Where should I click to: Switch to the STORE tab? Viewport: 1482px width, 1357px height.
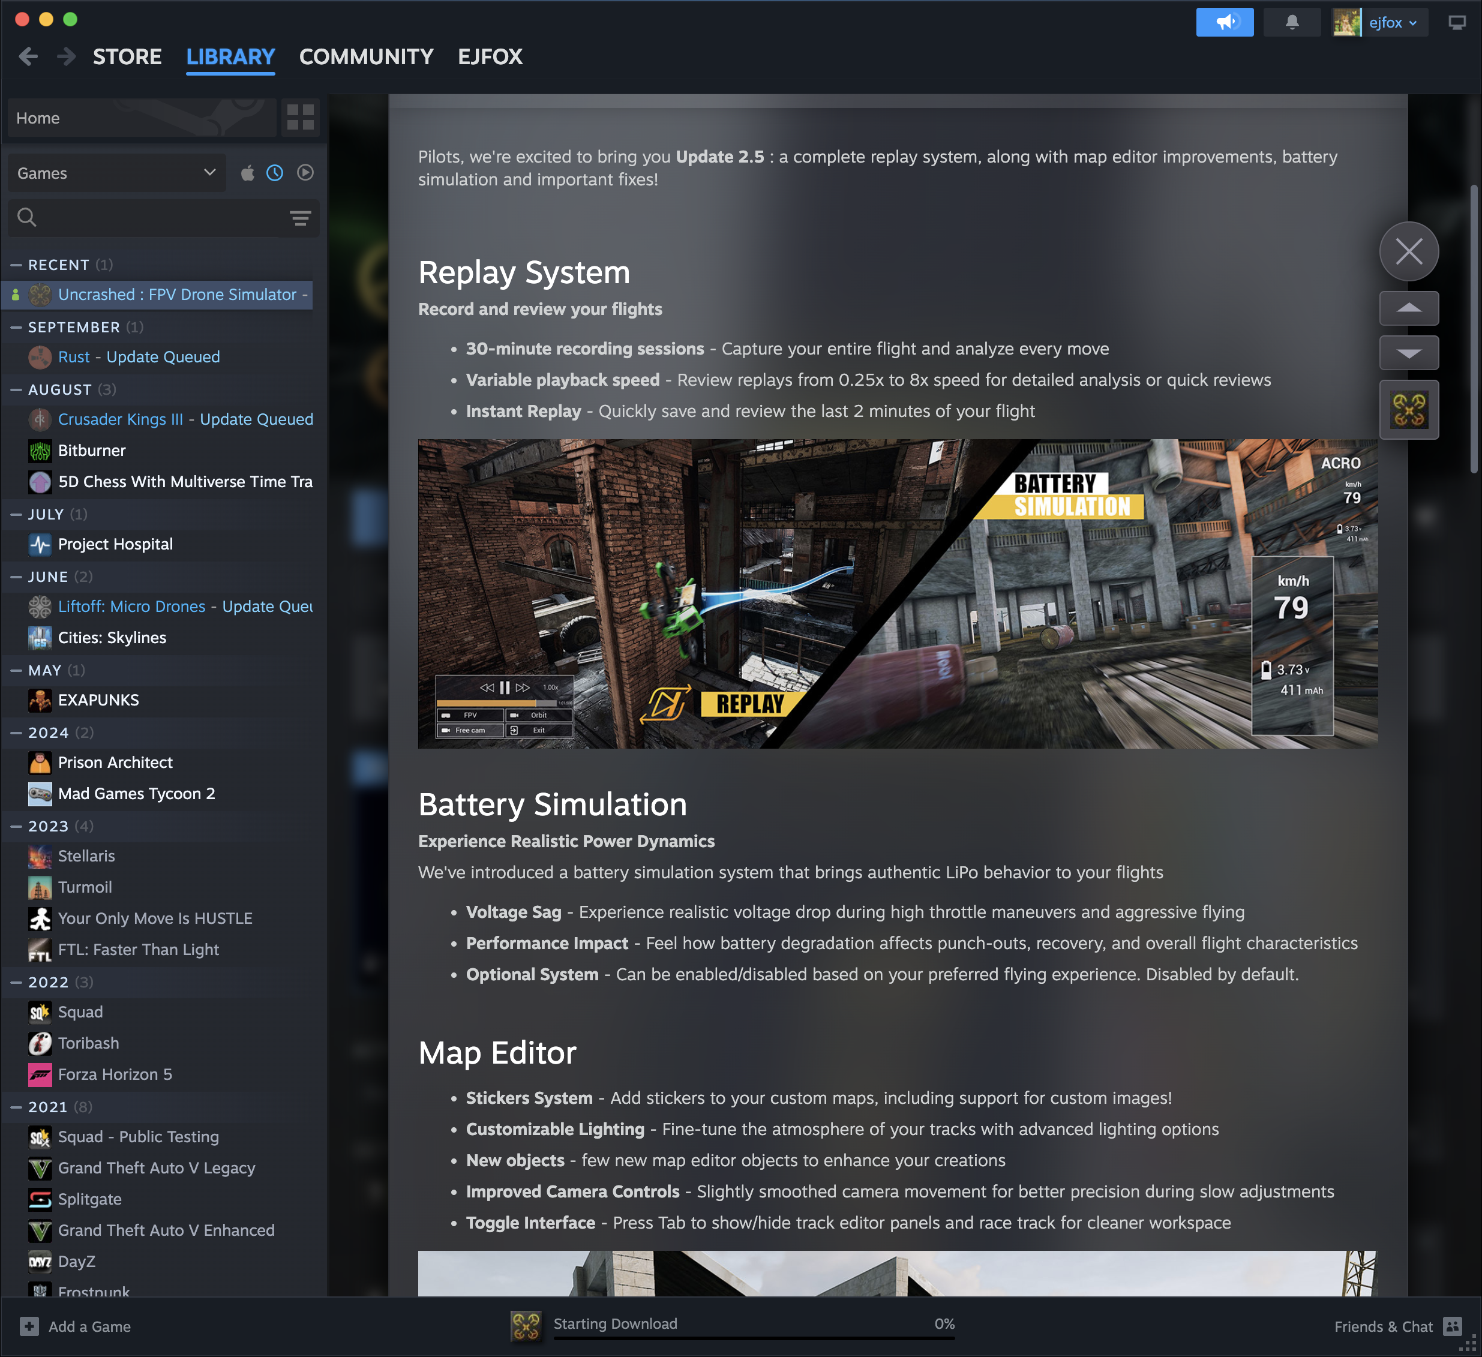pyautogui.click(x=127, y=56)
